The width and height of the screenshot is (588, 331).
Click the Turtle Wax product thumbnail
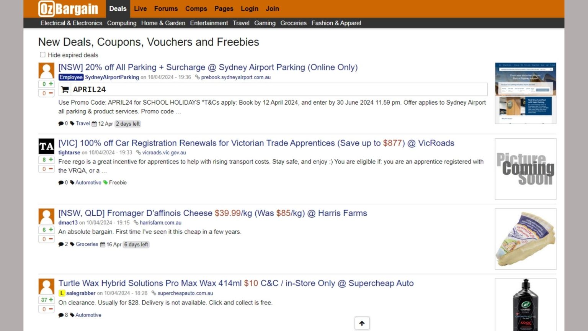point(525,305)
